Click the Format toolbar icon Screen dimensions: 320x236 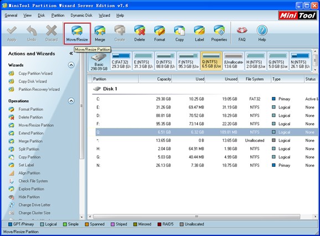coord(159,33)
